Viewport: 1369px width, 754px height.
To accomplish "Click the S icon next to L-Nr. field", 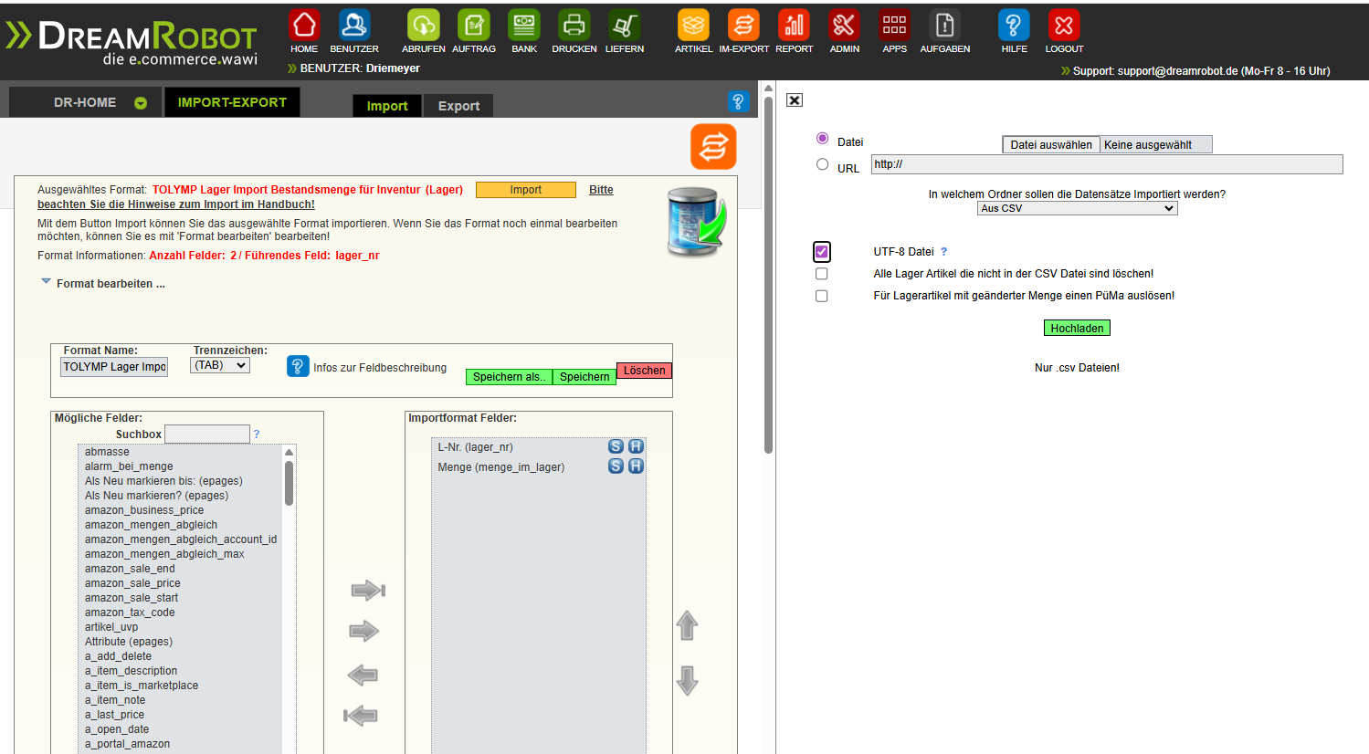I will point(616,446).
